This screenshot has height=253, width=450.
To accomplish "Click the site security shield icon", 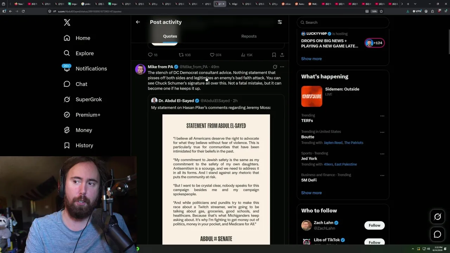I will pyautogui.click(x=50, y=11).
